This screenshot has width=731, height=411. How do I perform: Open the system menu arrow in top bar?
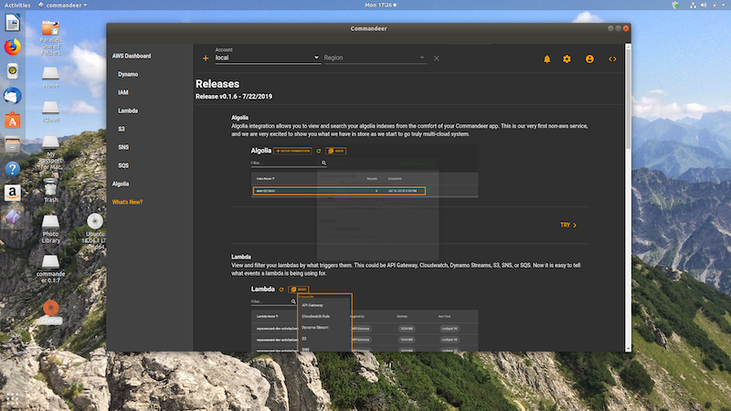click(x=725, y=5)
